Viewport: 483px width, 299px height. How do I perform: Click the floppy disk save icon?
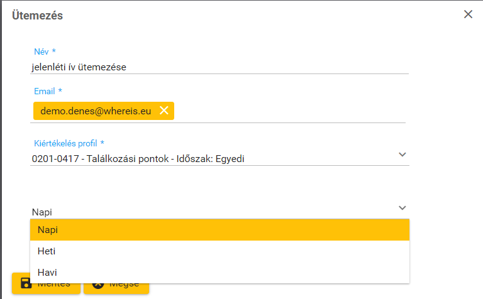pyautogui.click(x=26, y=283)
